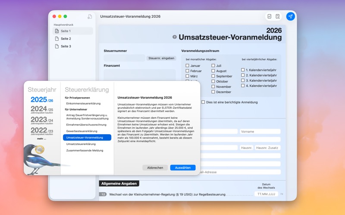Select Umsatzsteuererklärung entry

[x=81, y=144]
